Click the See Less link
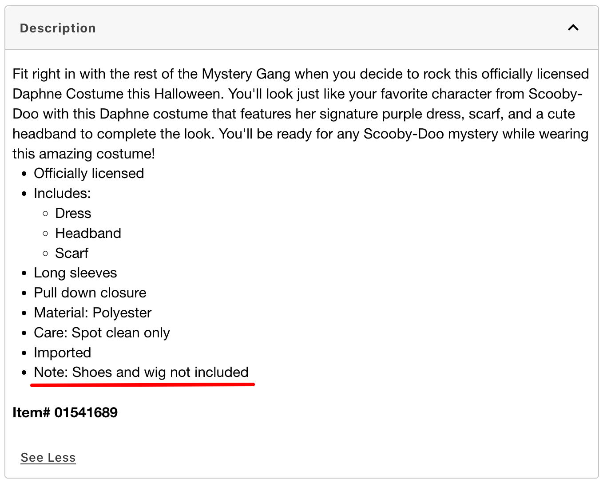 [x=48, y=457]
